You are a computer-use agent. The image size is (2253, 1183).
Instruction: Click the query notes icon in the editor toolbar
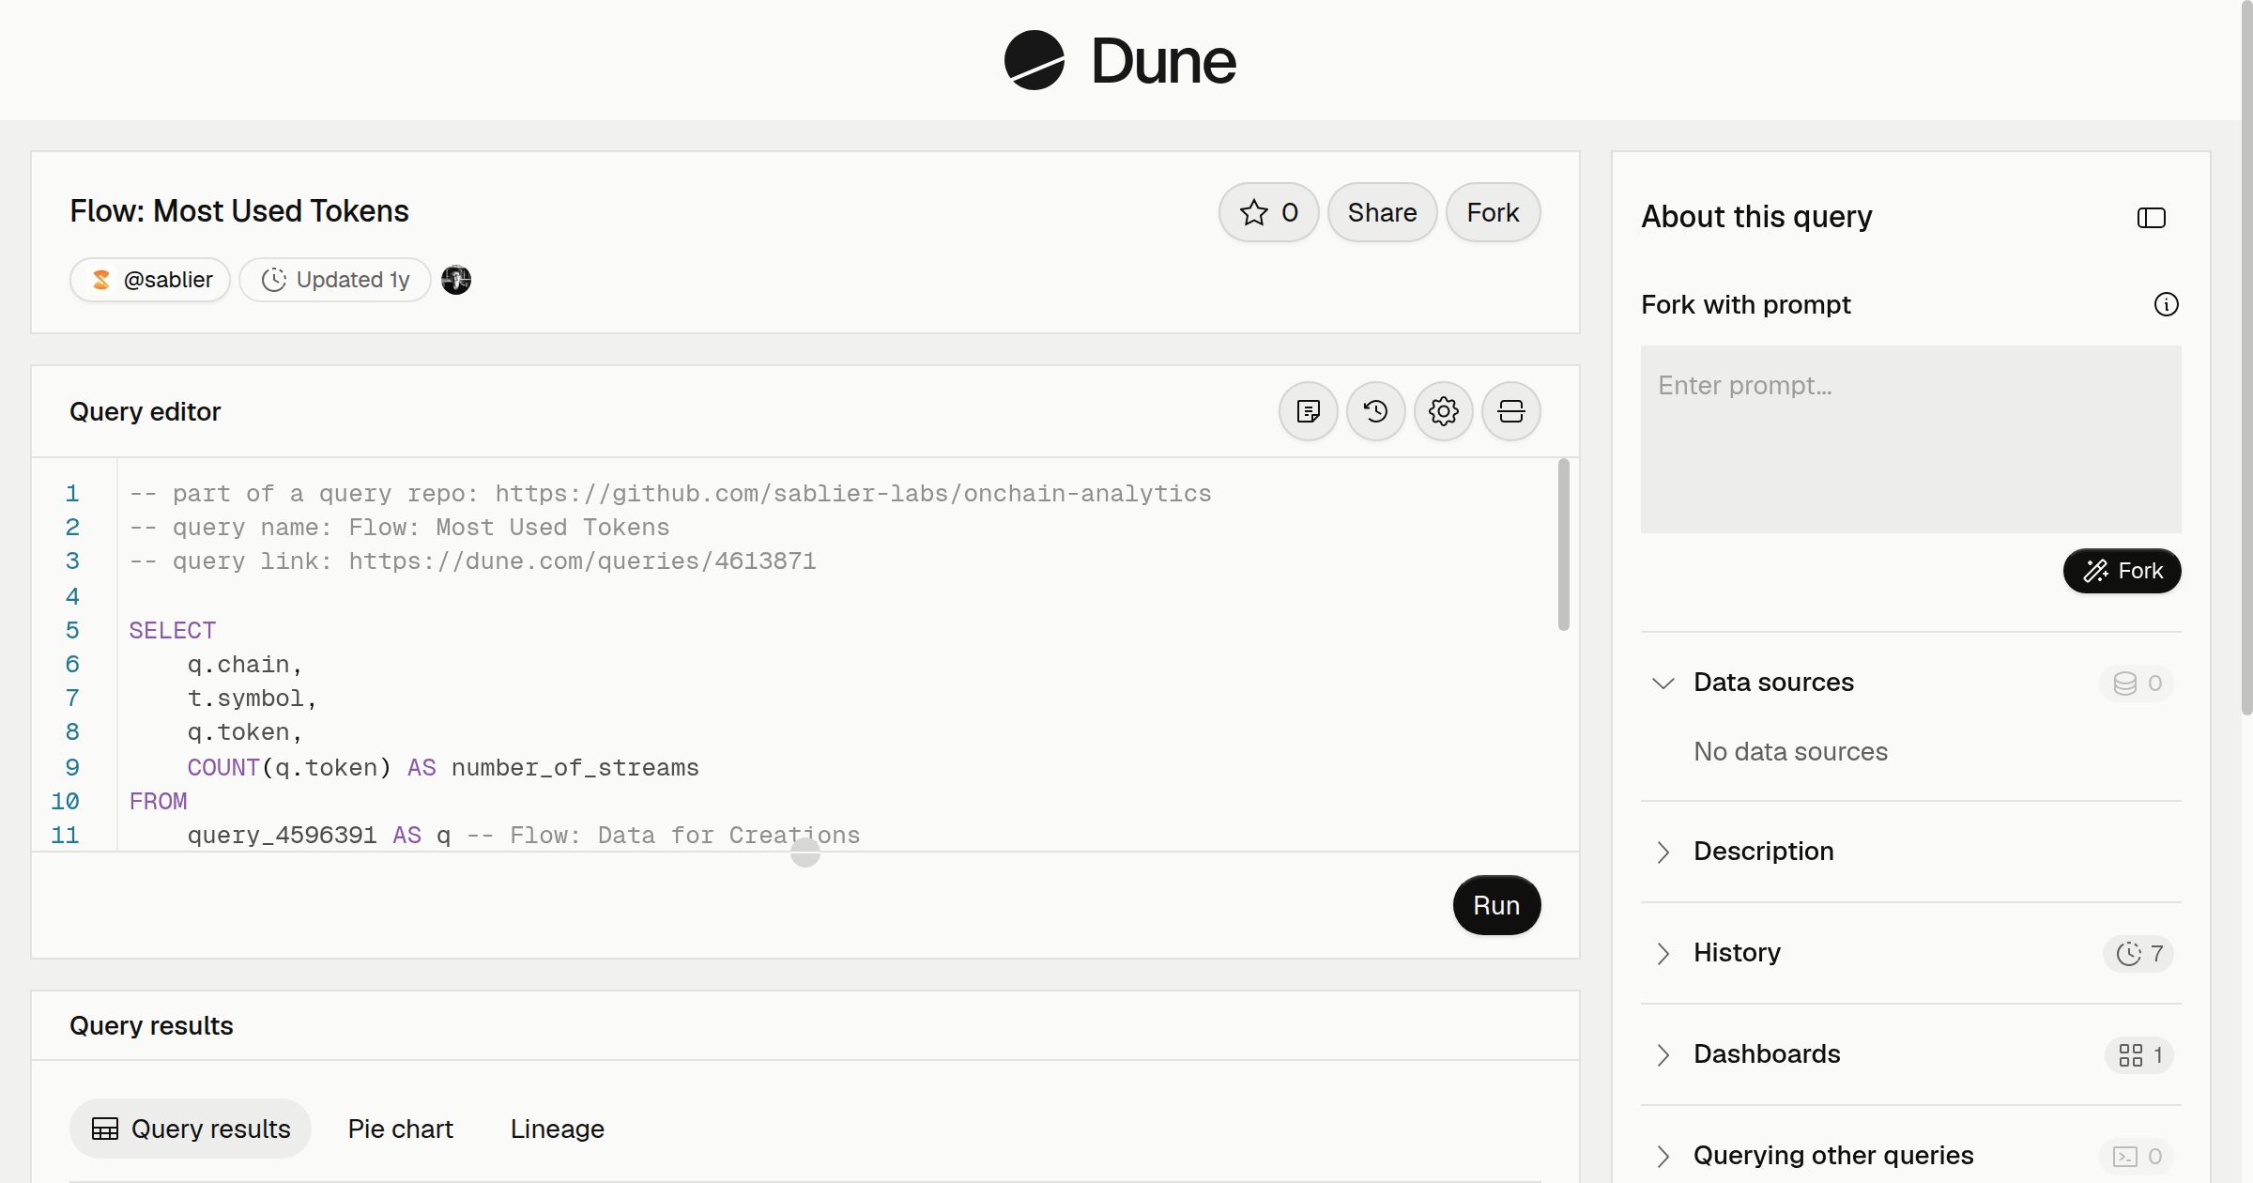[x=1309, y=411]
